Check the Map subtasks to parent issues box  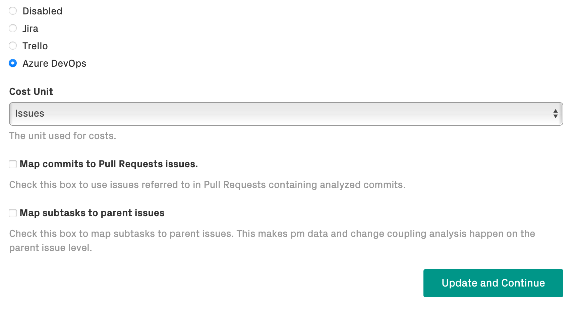tap(13, 213)
